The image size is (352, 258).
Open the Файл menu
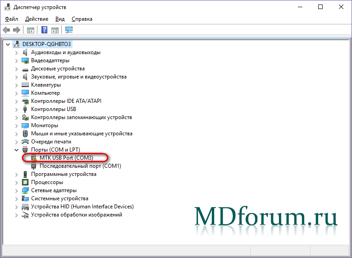tap(11, 19)
